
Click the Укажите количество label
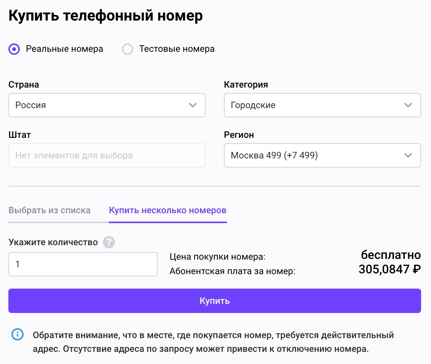53,242
